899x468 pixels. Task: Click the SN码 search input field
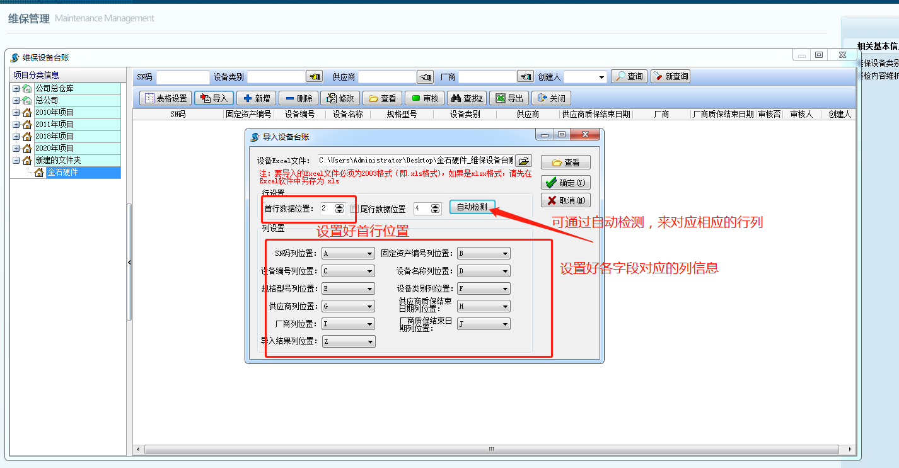(x=183, y=77)
